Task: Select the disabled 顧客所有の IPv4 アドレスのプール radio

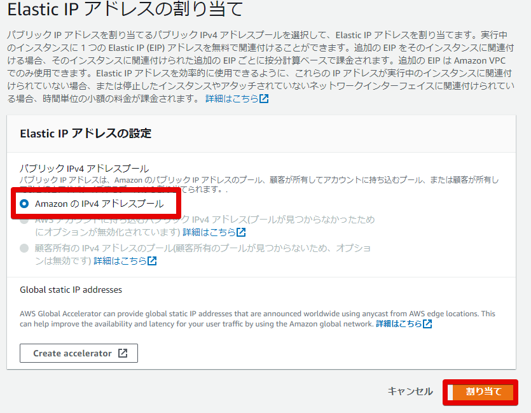Action: (24, 248)
